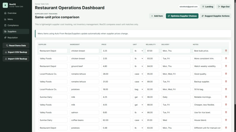Click the RELIABILITY column header
Viewport: 236px width, 132px height.
point(151,45)
